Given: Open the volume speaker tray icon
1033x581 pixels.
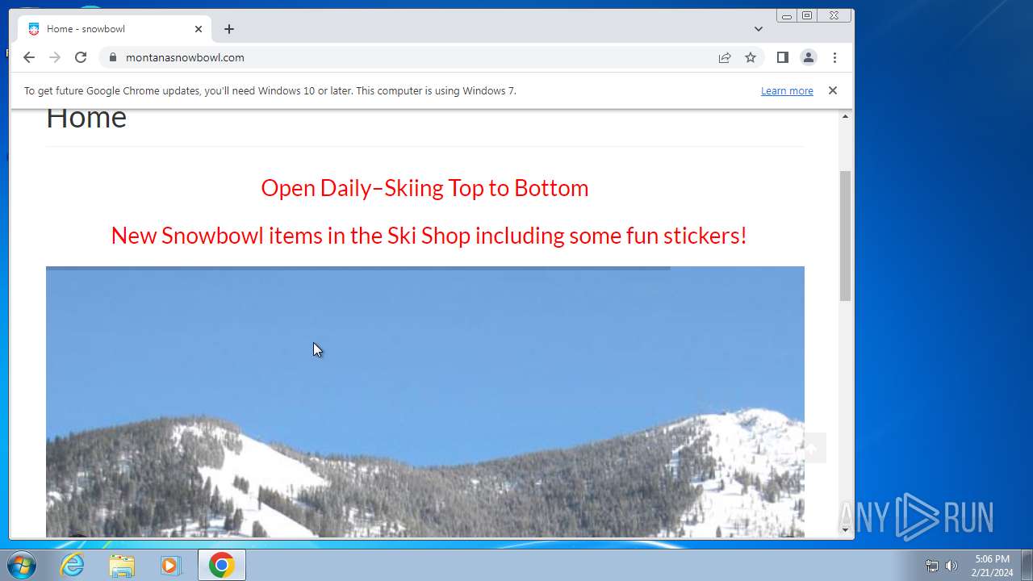Looking at the screenshot, I should click(x=951, y=566).
